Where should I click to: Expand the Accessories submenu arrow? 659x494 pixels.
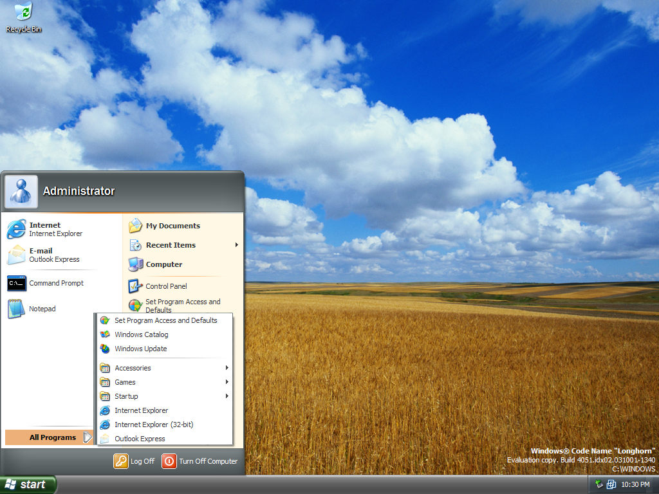(x=227, y=368)
